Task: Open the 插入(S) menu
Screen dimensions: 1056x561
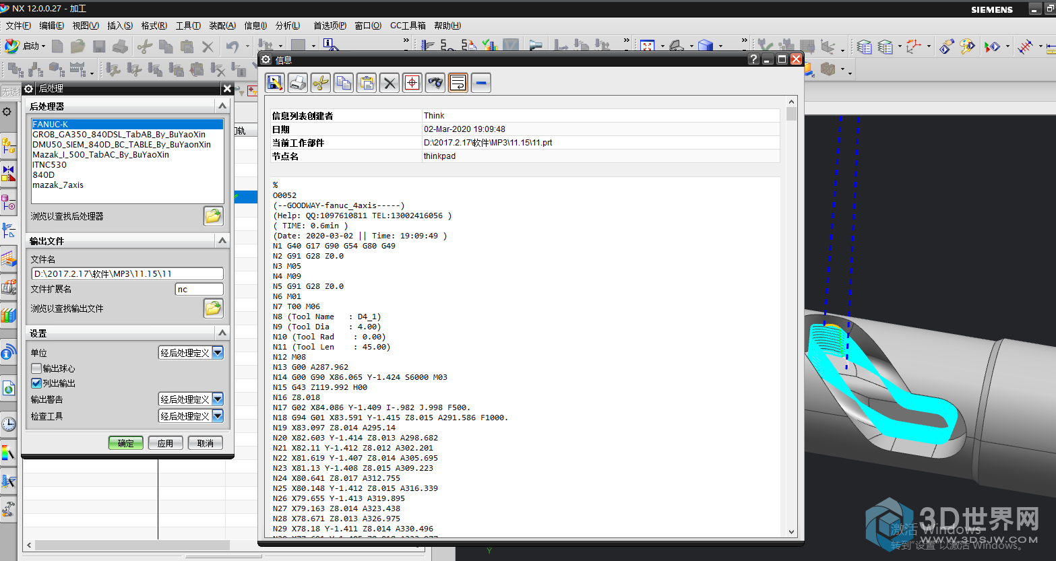Action: (120, 26)
